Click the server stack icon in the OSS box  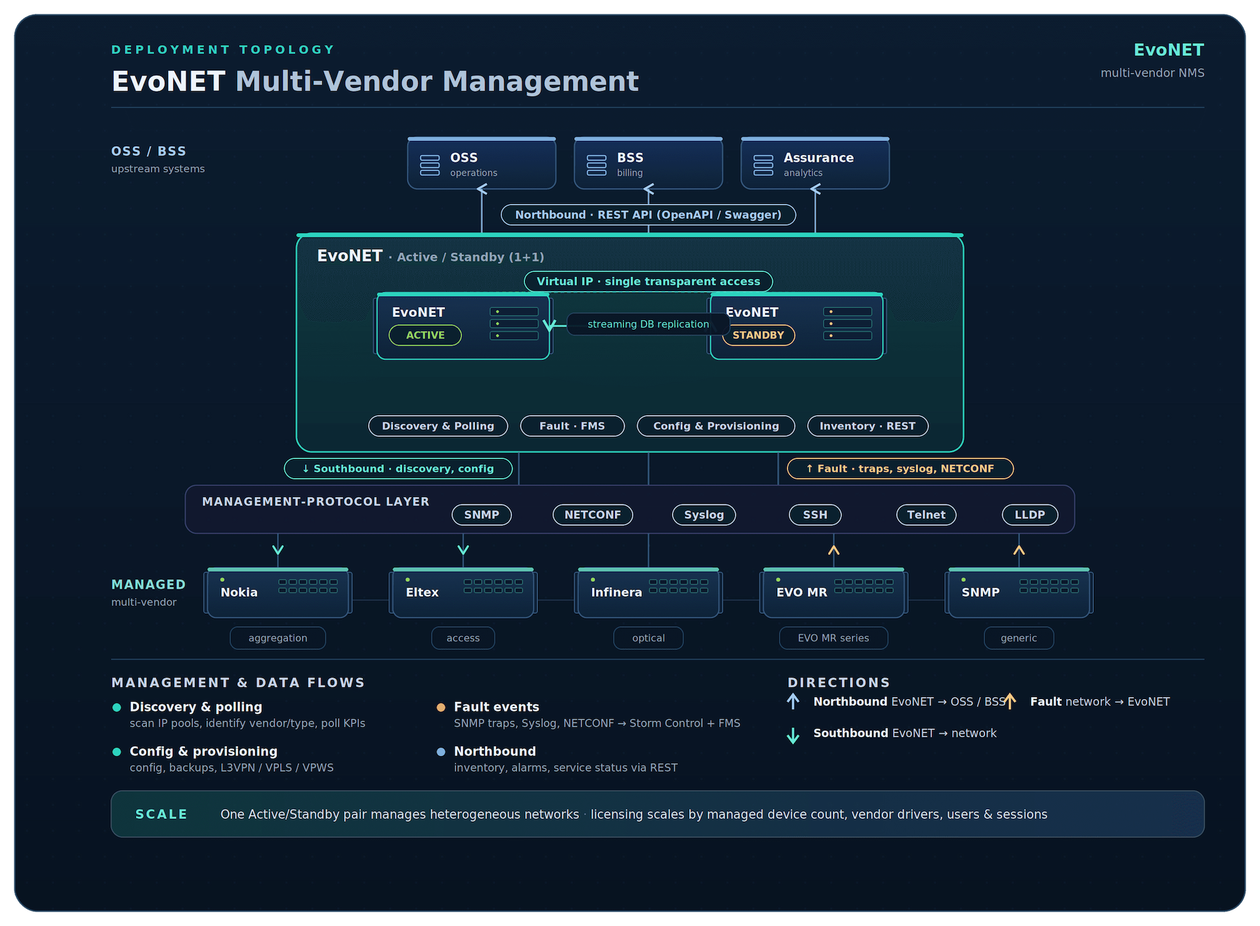coord(430,165)
